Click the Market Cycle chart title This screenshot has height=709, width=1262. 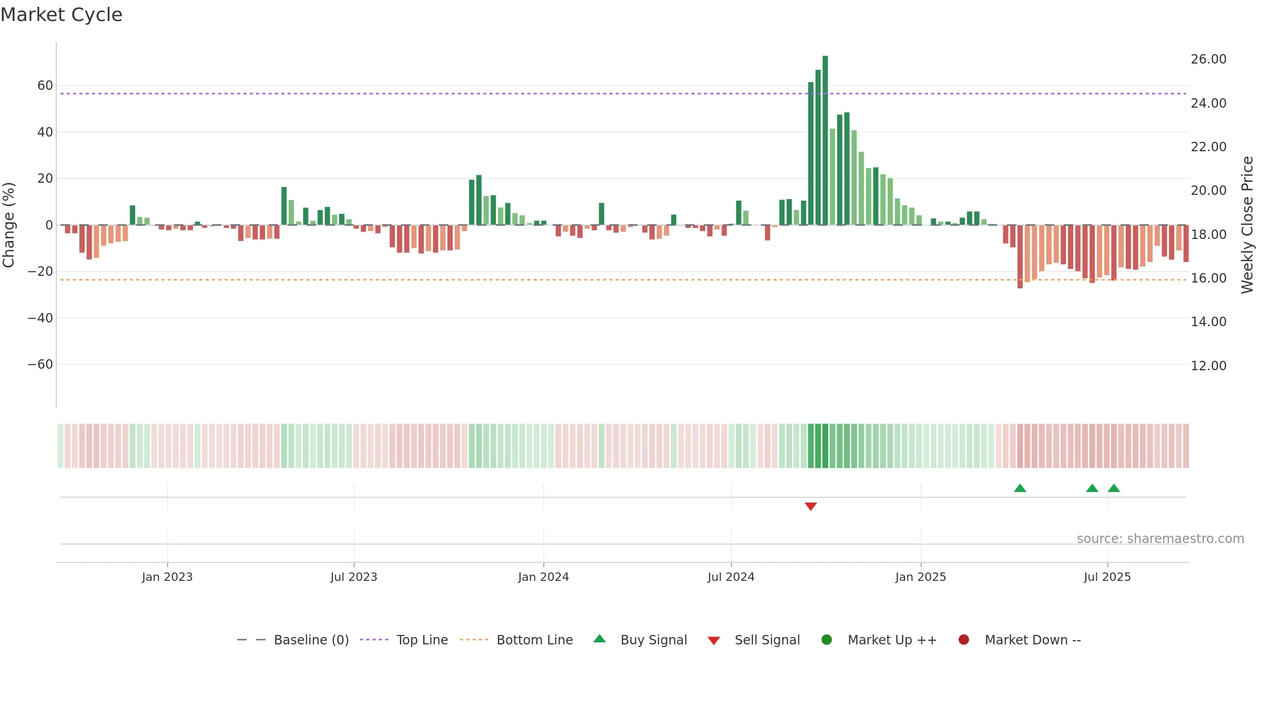click(62, 15)
